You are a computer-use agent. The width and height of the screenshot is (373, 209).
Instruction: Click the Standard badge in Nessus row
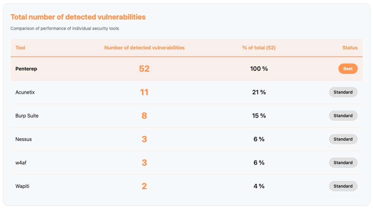point(343,139)
